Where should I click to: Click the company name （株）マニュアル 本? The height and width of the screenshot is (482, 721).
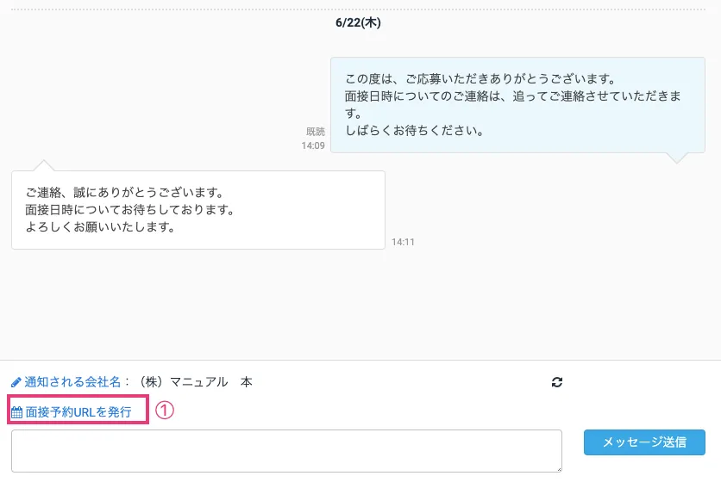[x=197, y=382]
